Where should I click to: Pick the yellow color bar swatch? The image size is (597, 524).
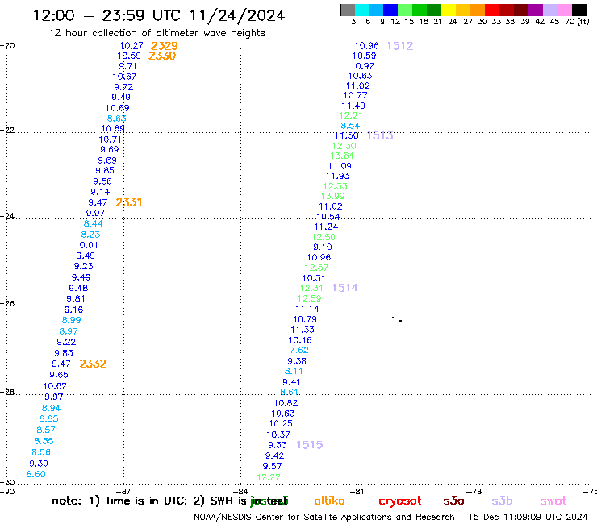tap(449, 10)
